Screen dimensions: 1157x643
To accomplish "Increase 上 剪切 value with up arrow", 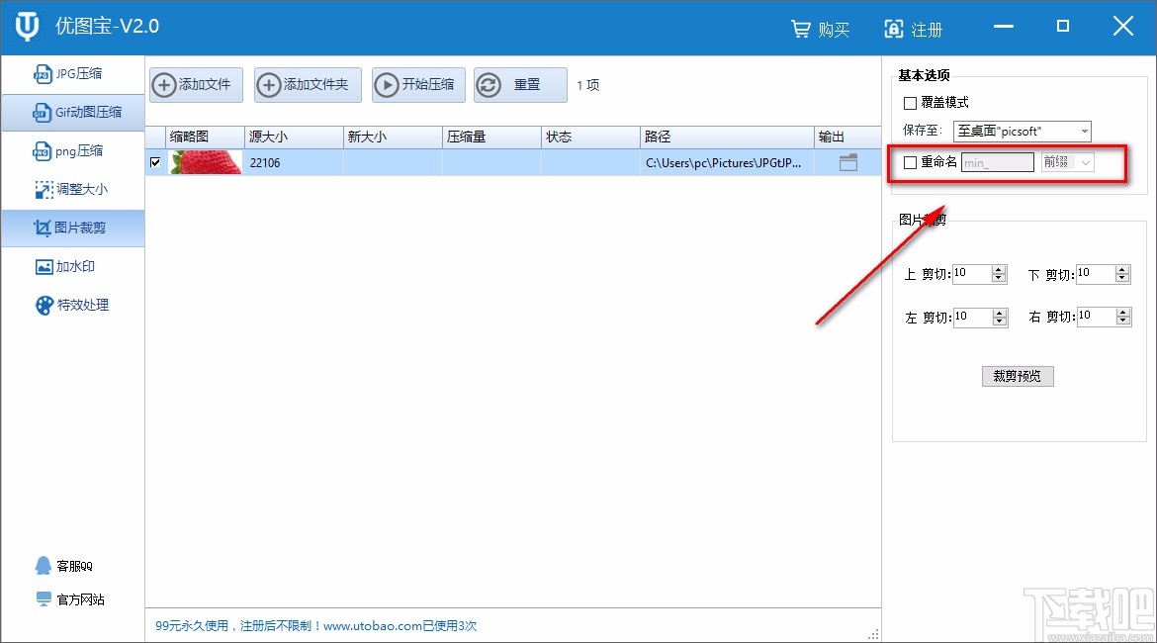I will [x=999, y=269].
